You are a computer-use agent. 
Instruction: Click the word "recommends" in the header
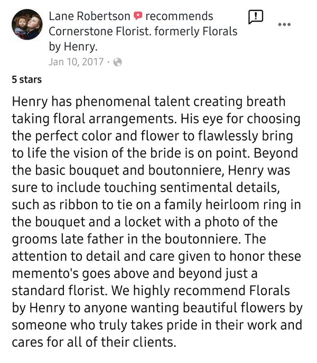click(179, 16)
